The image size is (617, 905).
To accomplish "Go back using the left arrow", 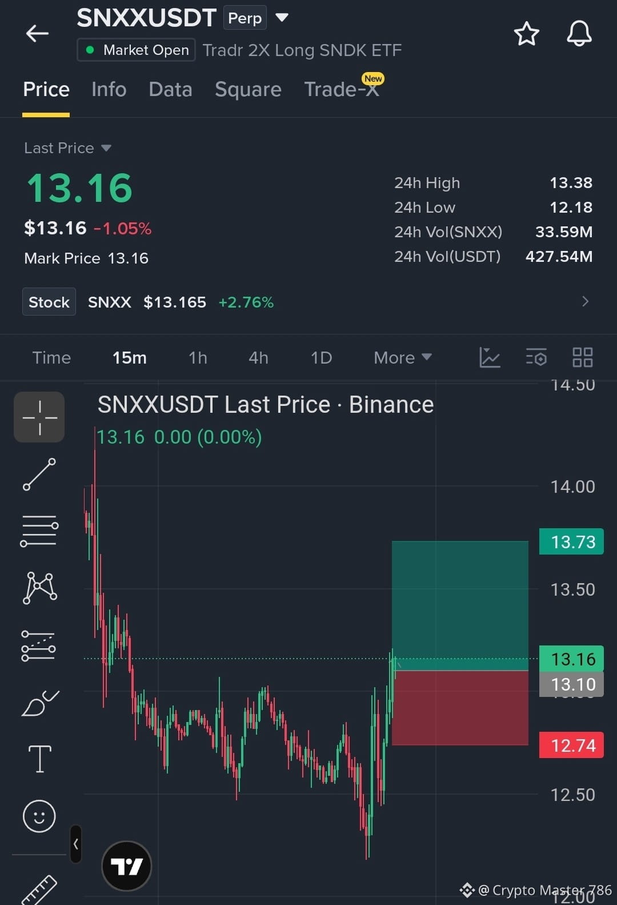I will point(37,33).
